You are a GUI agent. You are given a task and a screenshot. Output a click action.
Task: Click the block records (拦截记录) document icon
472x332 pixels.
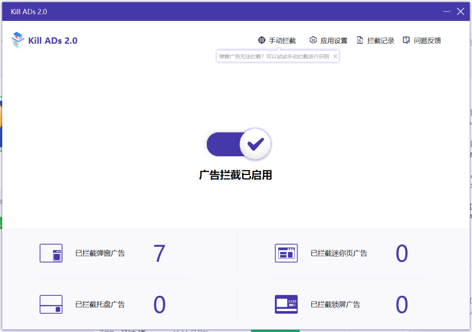[360, 40]
